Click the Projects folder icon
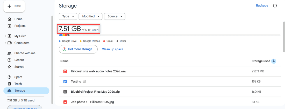The height and width of the screenshot is (109, 285). pyautogui.click(x=9, y=26)
